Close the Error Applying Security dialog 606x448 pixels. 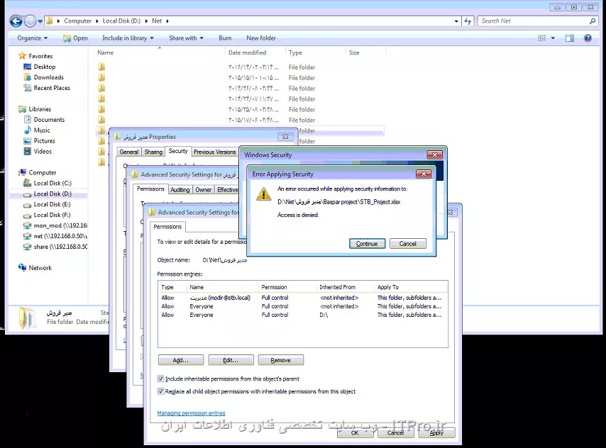point(424,174)
